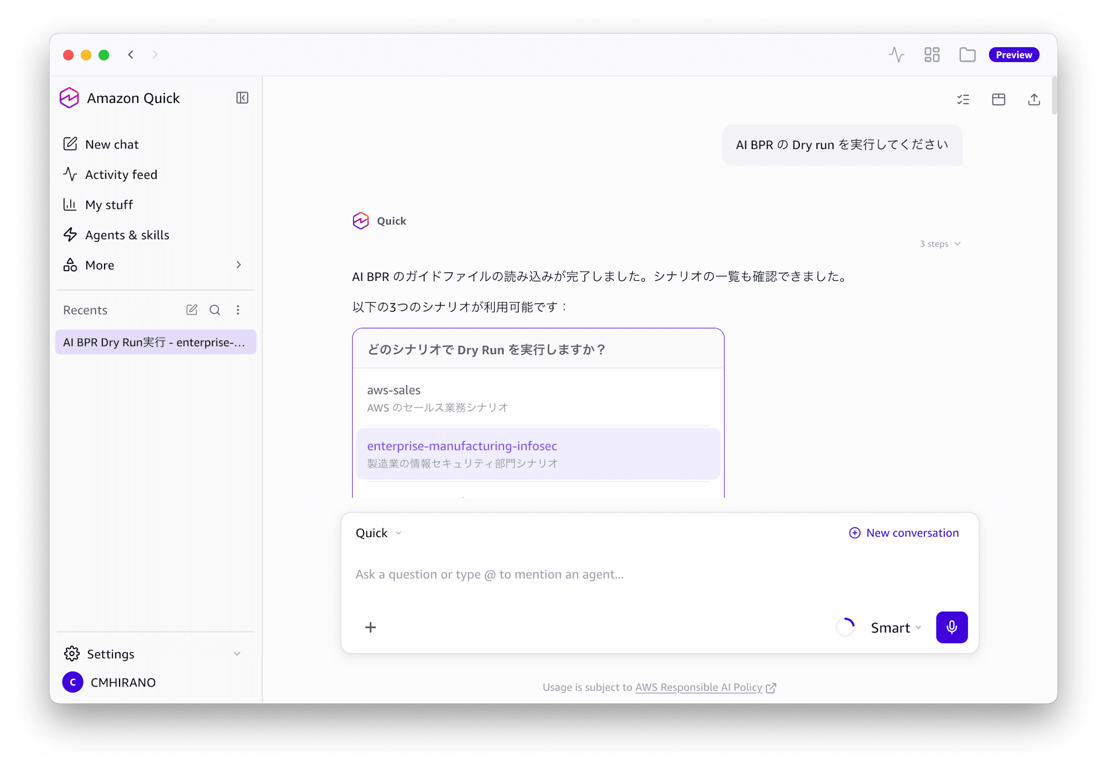Viewport: 1107px width, 769px height.
Task: Expand the 3 steps disclosure
Action: (940, 244)
